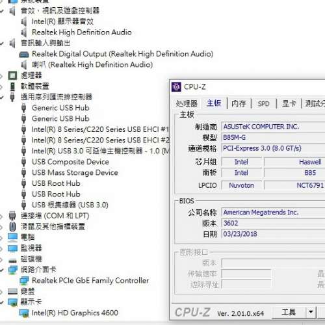Click the USB Composite Device icon

(x=23, y=162)
